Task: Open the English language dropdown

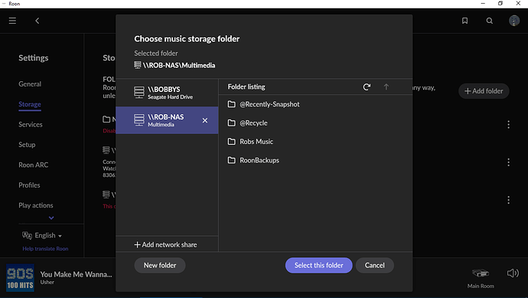Action: [42, 235]
